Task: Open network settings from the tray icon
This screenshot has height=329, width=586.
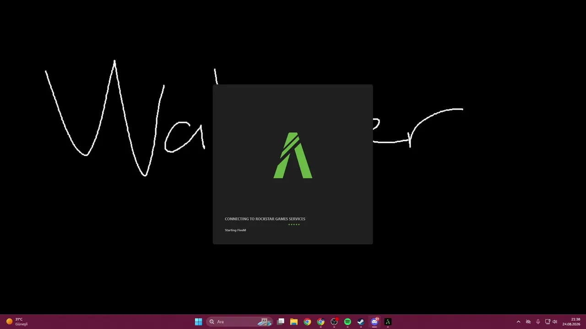Action: coord(548,322)
